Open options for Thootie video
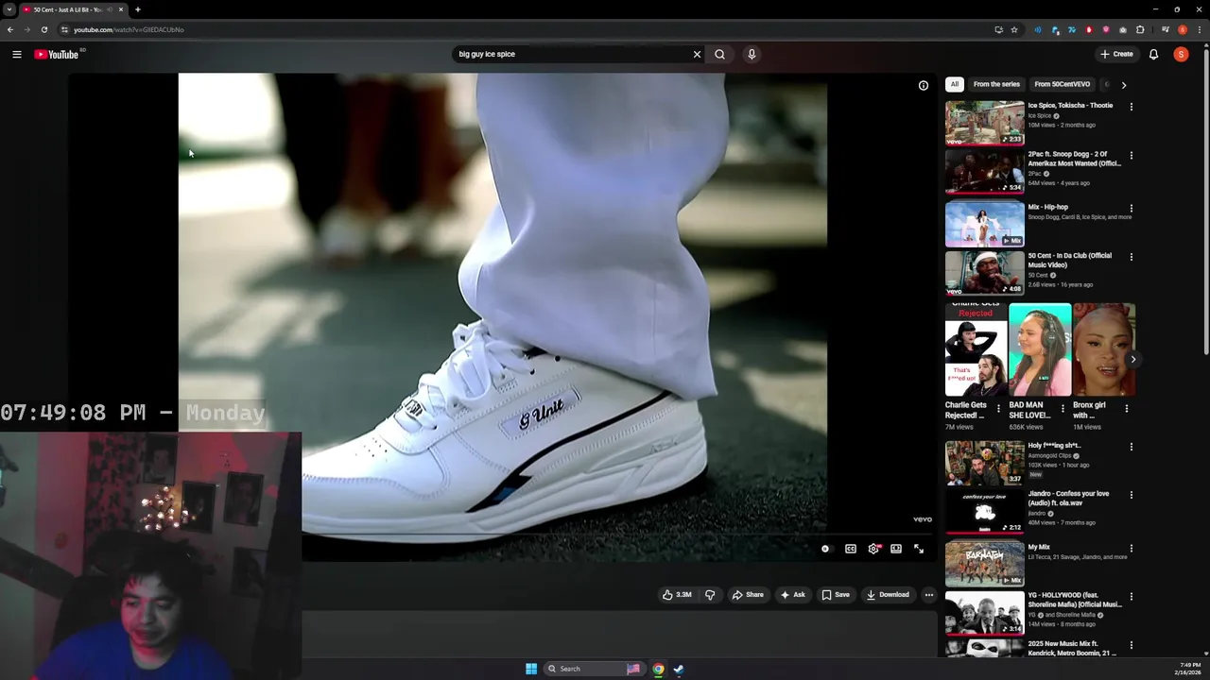Viewport: 1210px width, 680px height. point(1131,107)
